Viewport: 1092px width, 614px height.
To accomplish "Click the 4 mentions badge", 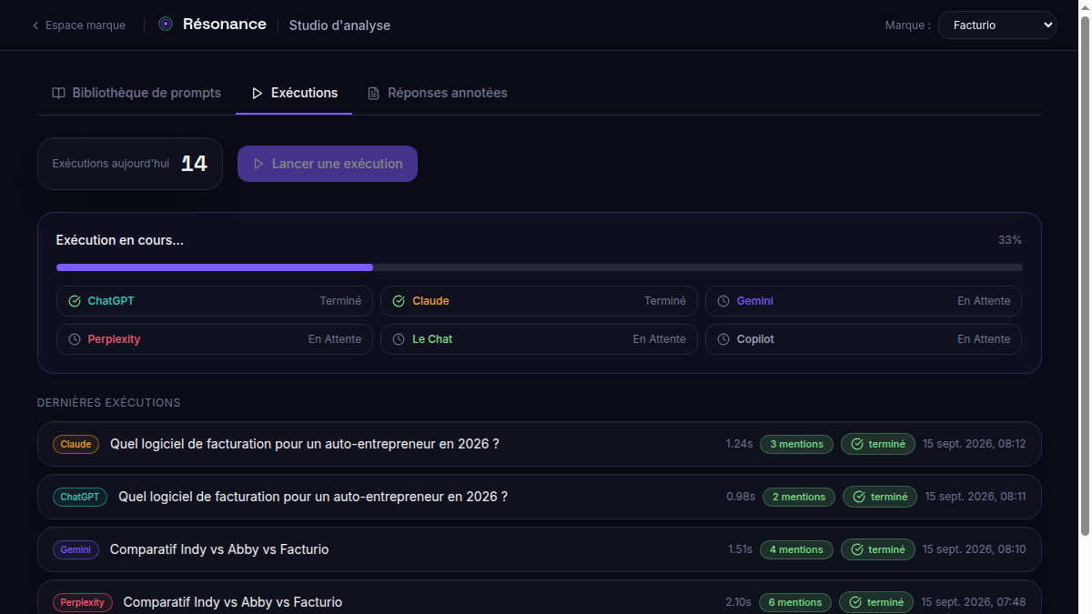I will click(796, 549).
